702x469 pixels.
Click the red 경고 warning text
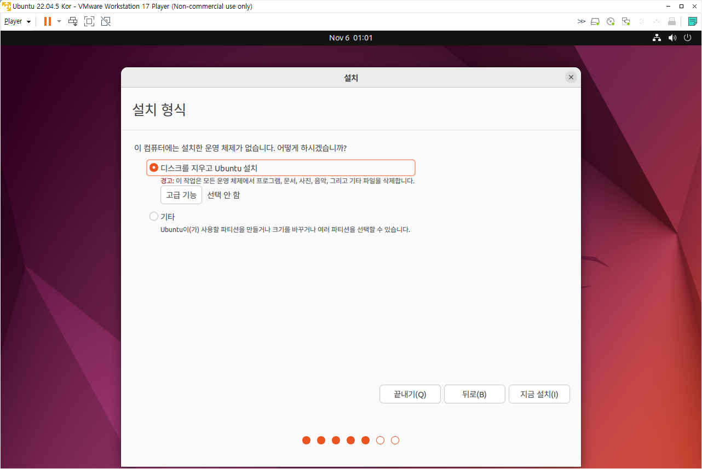(167, 181)
